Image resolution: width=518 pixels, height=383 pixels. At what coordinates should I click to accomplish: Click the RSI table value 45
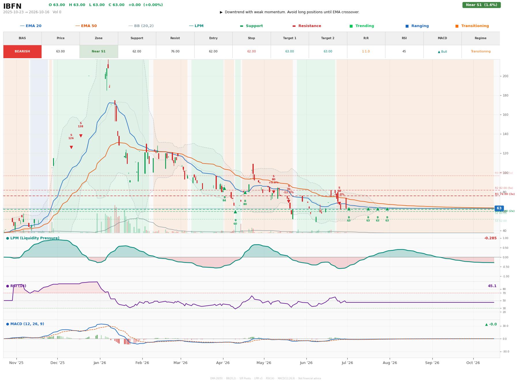[x=404, y=52]
